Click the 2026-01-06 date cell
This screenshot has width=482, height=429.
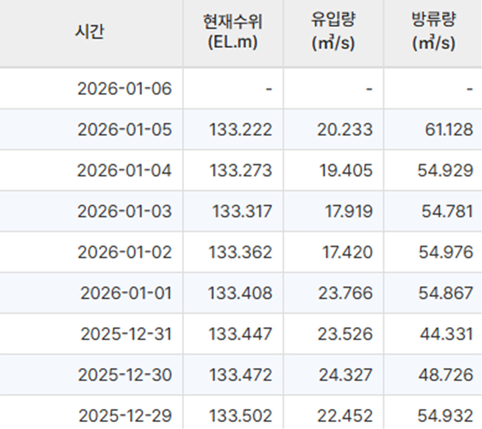pos(124,89)
